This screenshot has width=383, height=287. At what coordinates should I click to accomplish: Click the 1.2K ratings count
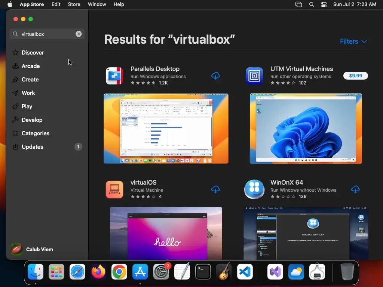pos(163,83)
